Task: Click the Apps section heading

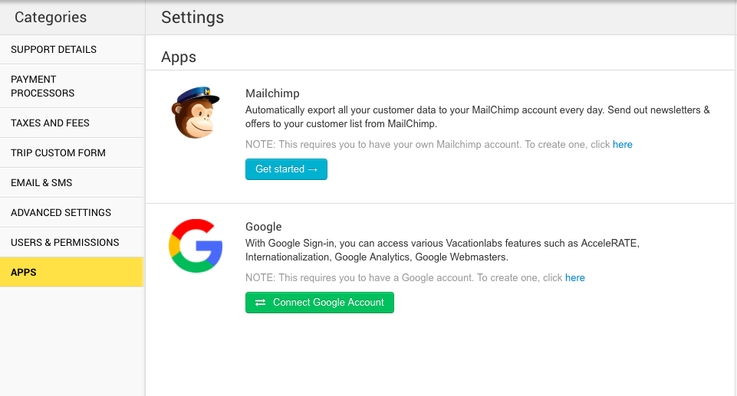Action: coord(179,57)
